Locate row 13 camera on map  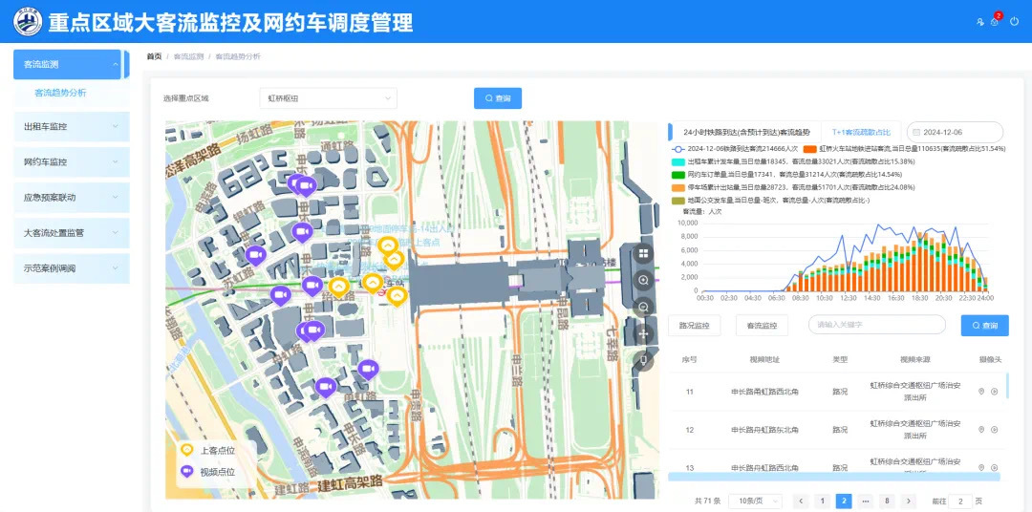(x=981, y=467)
